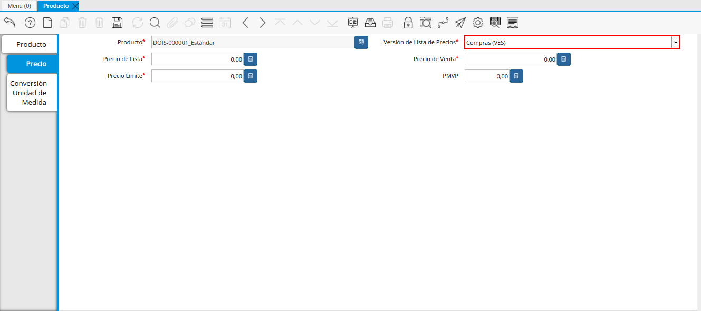Focus the Precio Límite amount field
Screen dimensions: 701x311
(x=197, y=76)
